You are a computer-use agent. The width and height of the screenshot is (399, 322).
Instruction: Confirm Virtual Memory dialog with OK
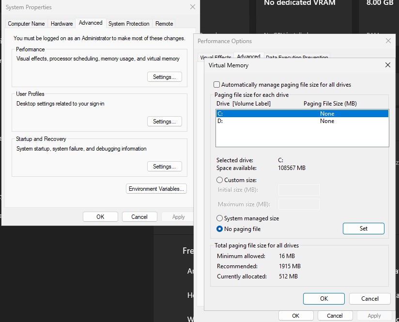(x=323, y=299)
